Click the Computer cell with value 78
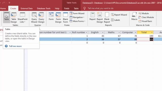The width and height of the screenshot is (162, 91). (129, 36)
